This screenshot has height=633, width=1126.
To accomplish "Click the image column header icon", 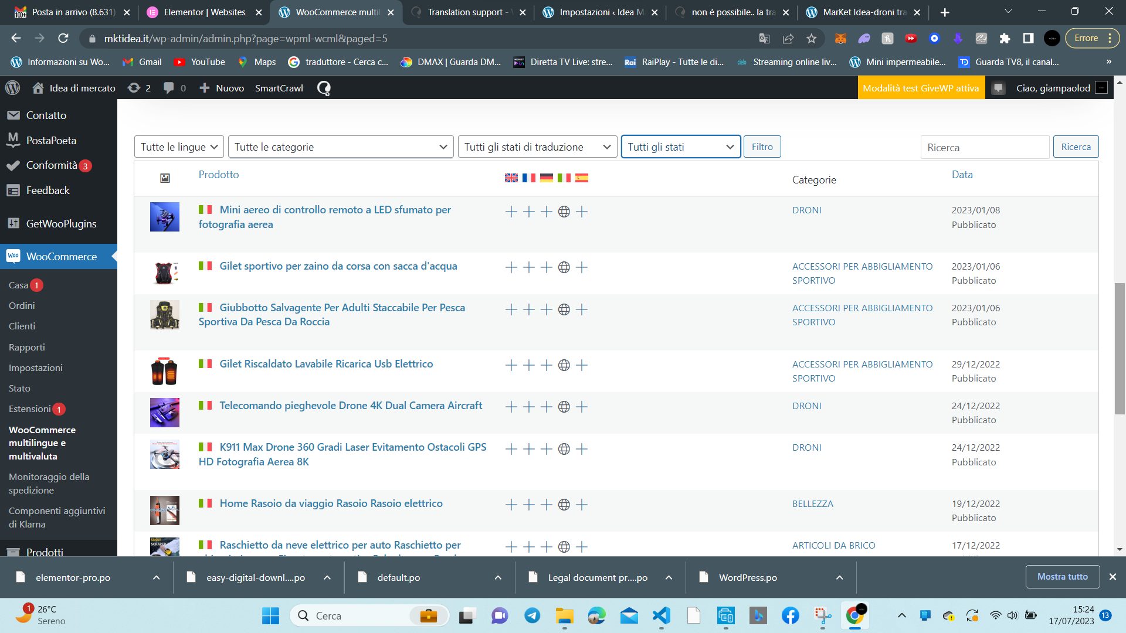I will tap(165, 178).
